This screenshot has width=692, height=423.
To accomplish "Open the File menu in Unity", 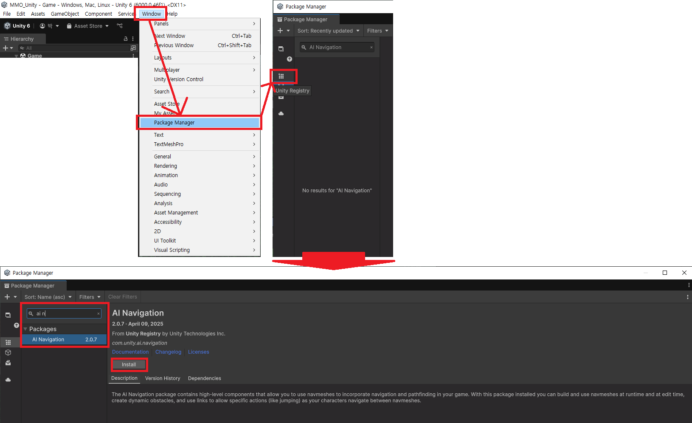I will point(7,14).
